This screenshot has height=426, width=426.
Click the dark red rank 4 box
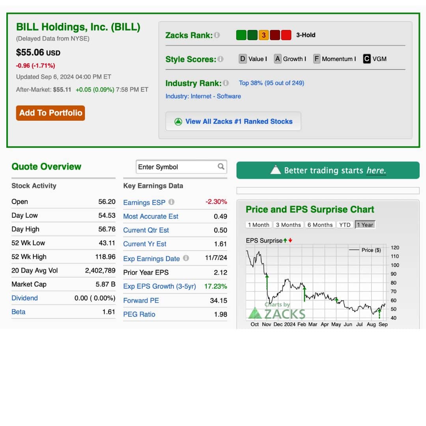click(x=275, y=35)
